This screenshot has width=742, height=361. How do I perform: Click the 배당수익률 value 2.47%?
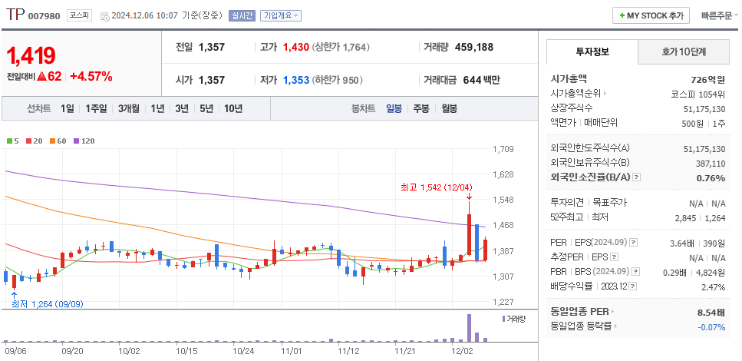tap(713, 287)
